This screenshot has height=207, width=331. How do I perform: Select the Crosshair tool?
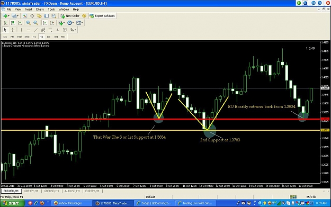tap(13, 30)
